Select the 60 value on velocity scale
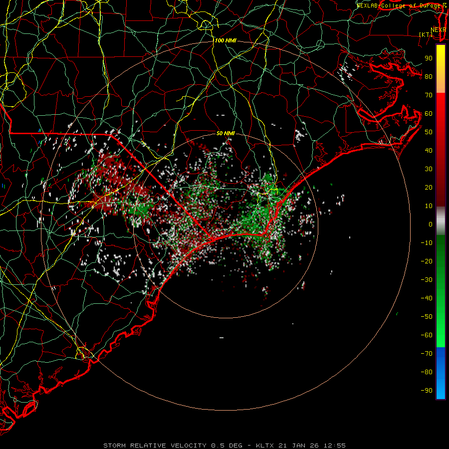Viewport: 449px width, 449px height. click(x=429, y=113)
